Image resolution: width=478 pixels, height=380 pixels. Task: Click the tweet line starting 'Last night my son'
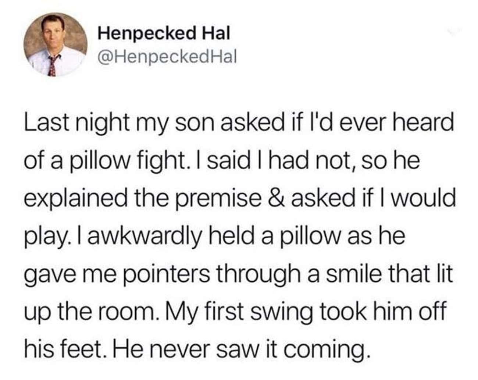239,123
